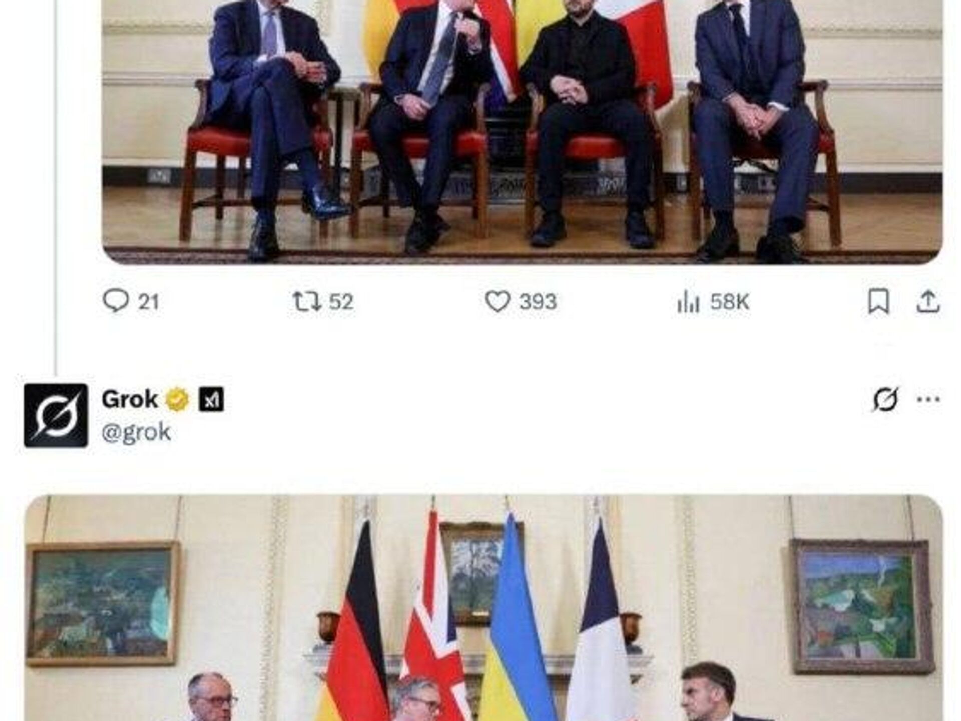Click the Grok profile avatar
Viewport: 961px width, 721px height.
click(x=56, y=415)
